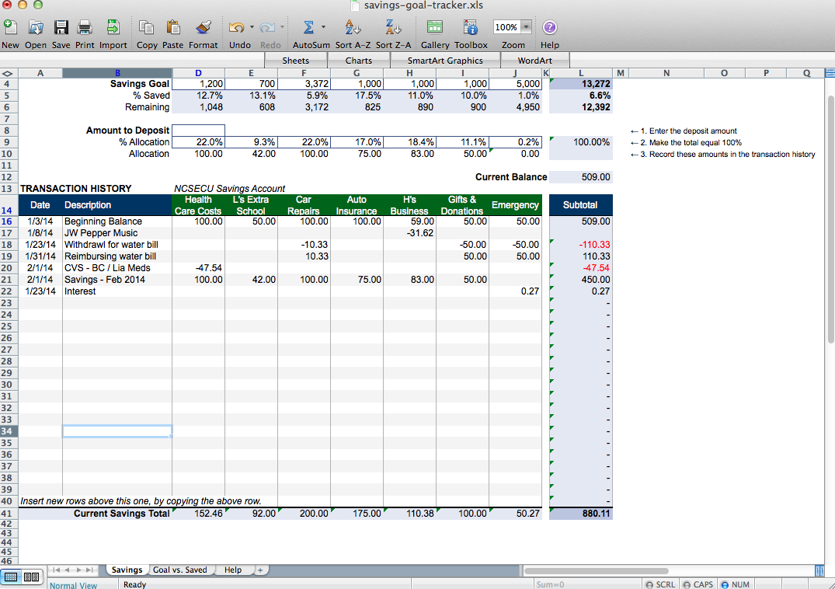
Task: Expand the Undo history dropdown arrow
Action: click(x=252, y=28)
